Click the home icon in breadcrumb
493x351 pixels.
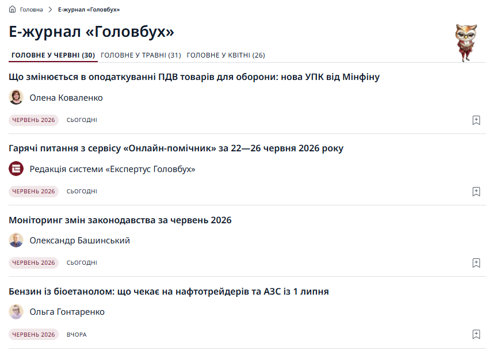[x=12, y=9]
